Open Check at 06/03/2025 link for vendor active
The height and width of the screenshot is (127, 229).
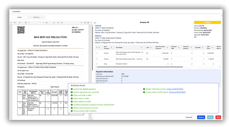click(175, 89)
